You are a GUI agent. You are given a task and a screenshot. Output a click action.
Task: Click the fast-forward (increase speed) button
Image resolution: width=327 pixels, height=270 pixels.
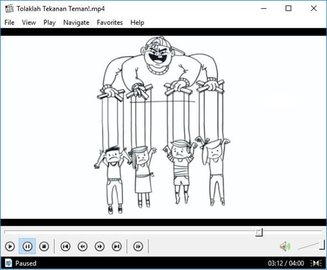(x=99, y=246)
